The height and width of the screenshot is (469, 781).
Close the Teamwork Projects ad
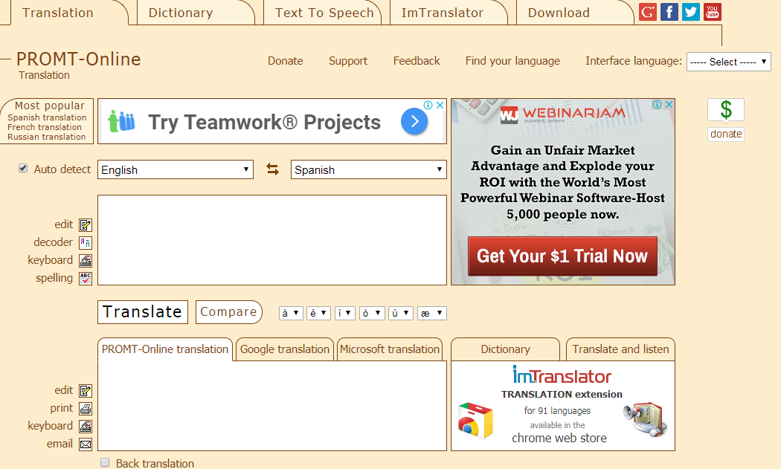click(440, 105)
